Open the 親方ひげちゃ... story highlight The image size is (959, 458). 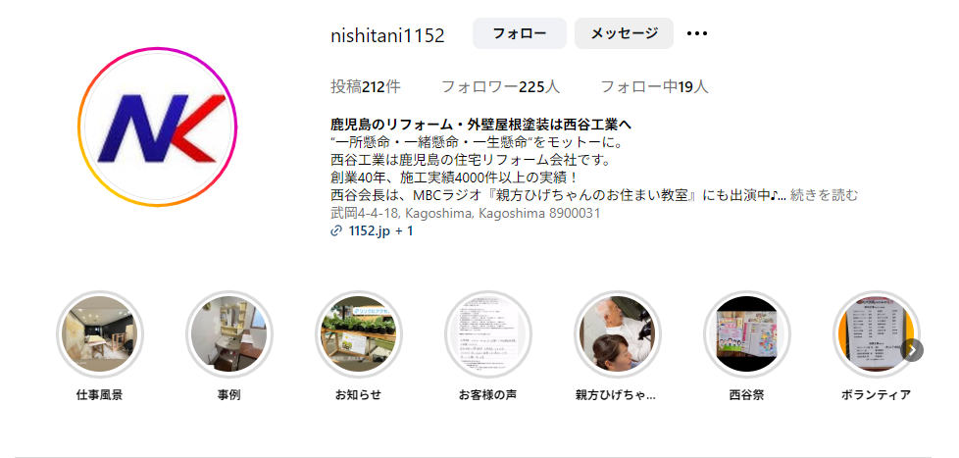pyautogui.click(x=617, y=333)
